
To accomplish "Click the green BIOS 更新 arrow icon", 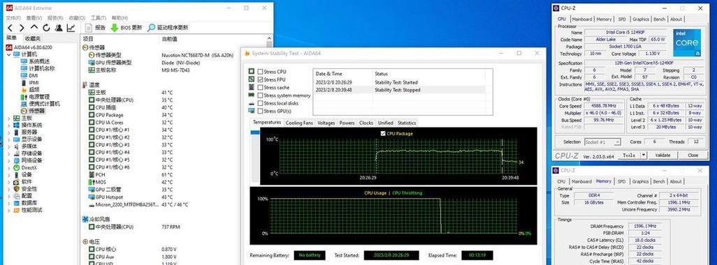I will [x=115, y=28].
